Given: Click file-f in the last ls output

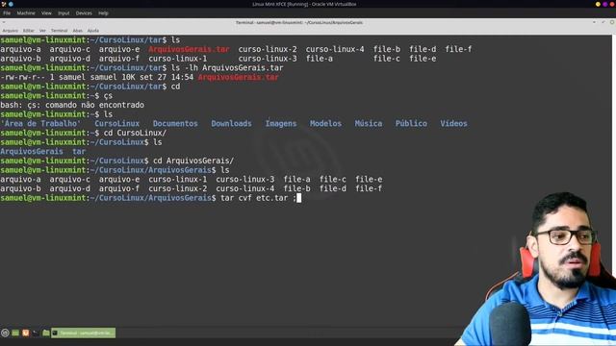Looking at the screenshot, I should point(369,188).
